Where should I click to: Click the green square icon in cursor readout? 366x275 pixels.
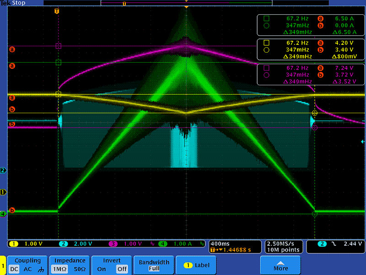click(x=266, y=18)
